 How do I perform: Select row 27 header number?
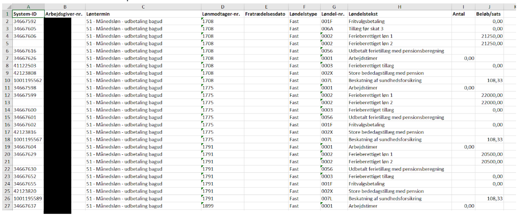click(6, 206)
